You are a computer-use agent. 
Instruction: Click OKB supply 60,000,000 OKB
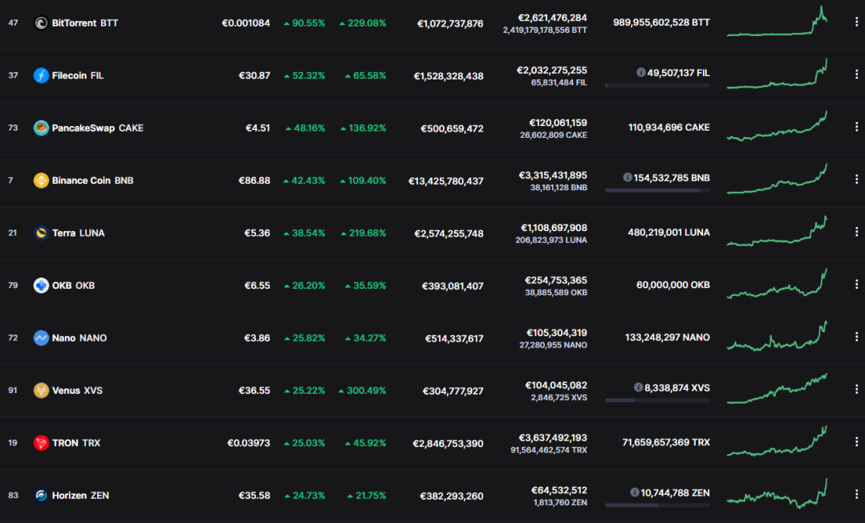pyautogui.click(x=673, y=286)
